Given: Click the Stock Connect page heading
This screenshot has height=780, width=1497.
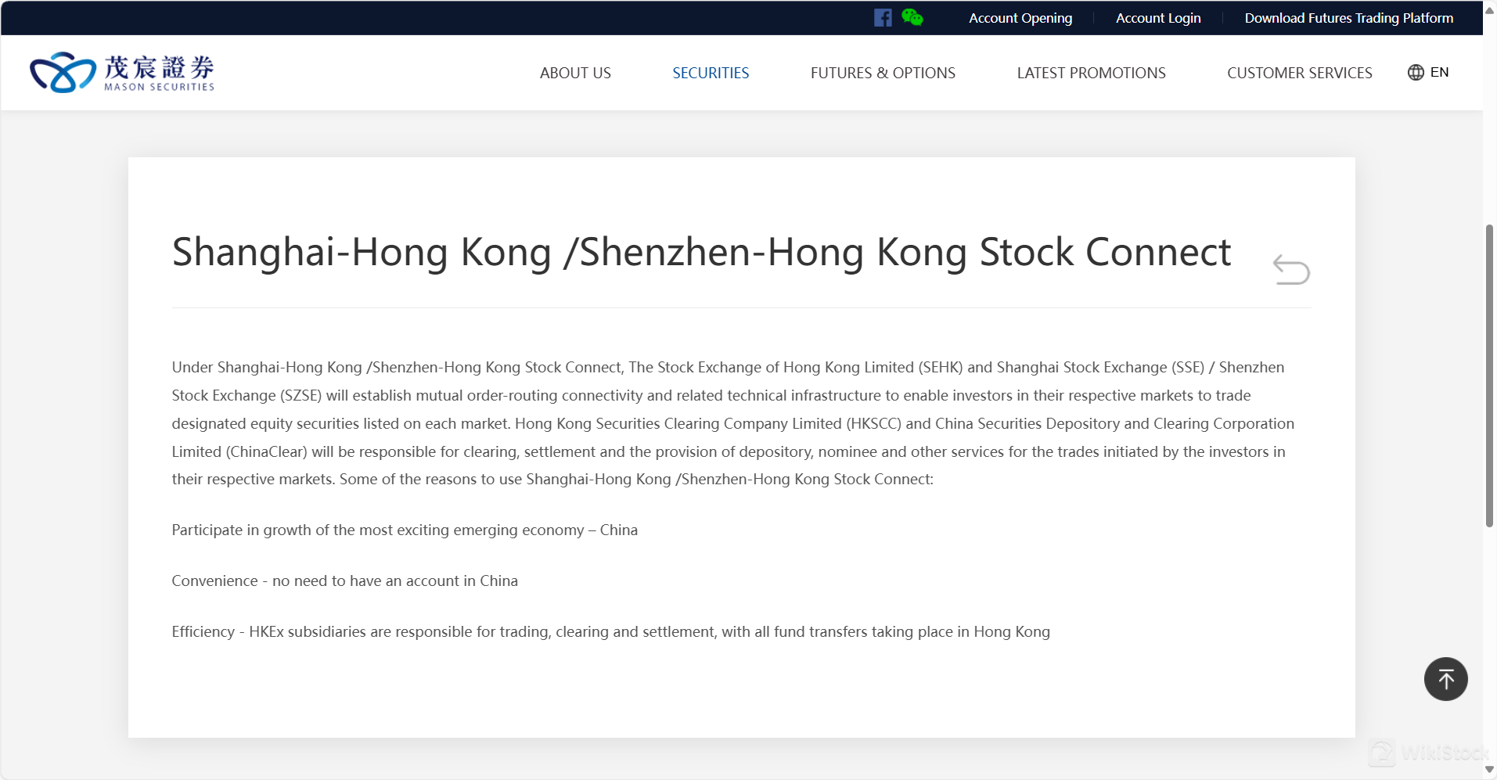Looking at the screenshot, I should click(701, 252).
